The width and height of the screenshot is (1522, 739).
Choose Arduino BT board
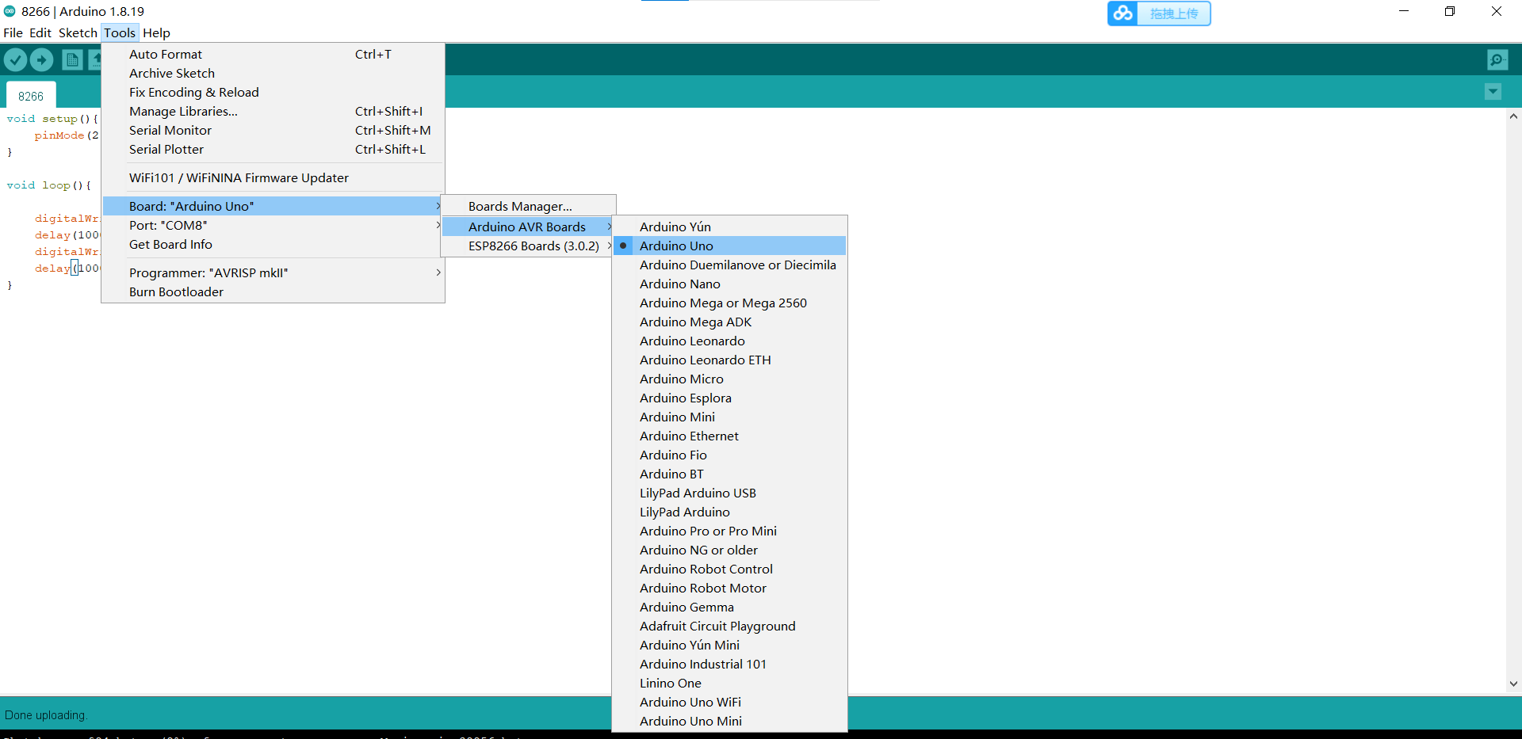tap(729, 474)
